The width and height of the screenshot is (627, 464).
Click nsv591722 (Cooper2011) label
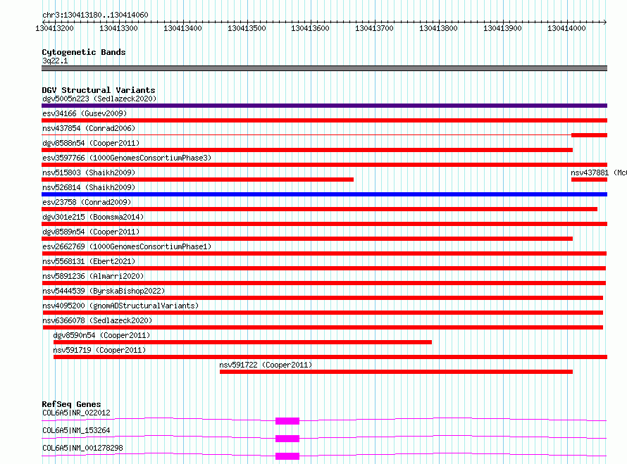pos(266,365)
